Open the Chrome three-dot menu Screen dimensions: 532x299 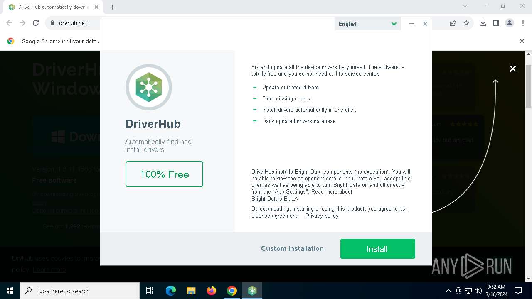tap(523, 23)
